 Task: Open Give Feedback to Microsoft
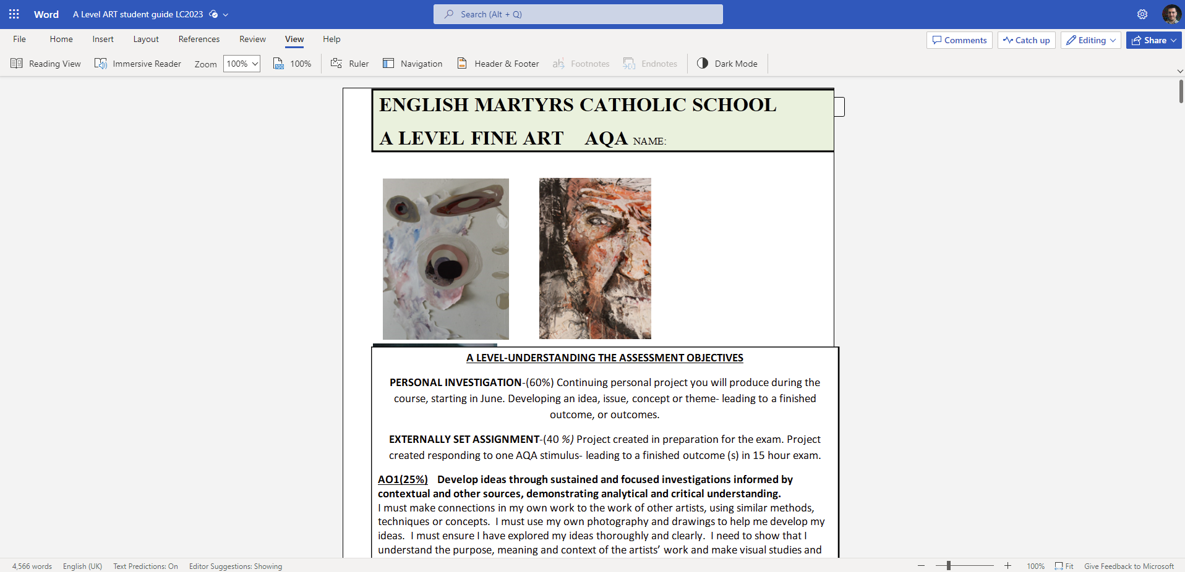(x=1129, y=566)
